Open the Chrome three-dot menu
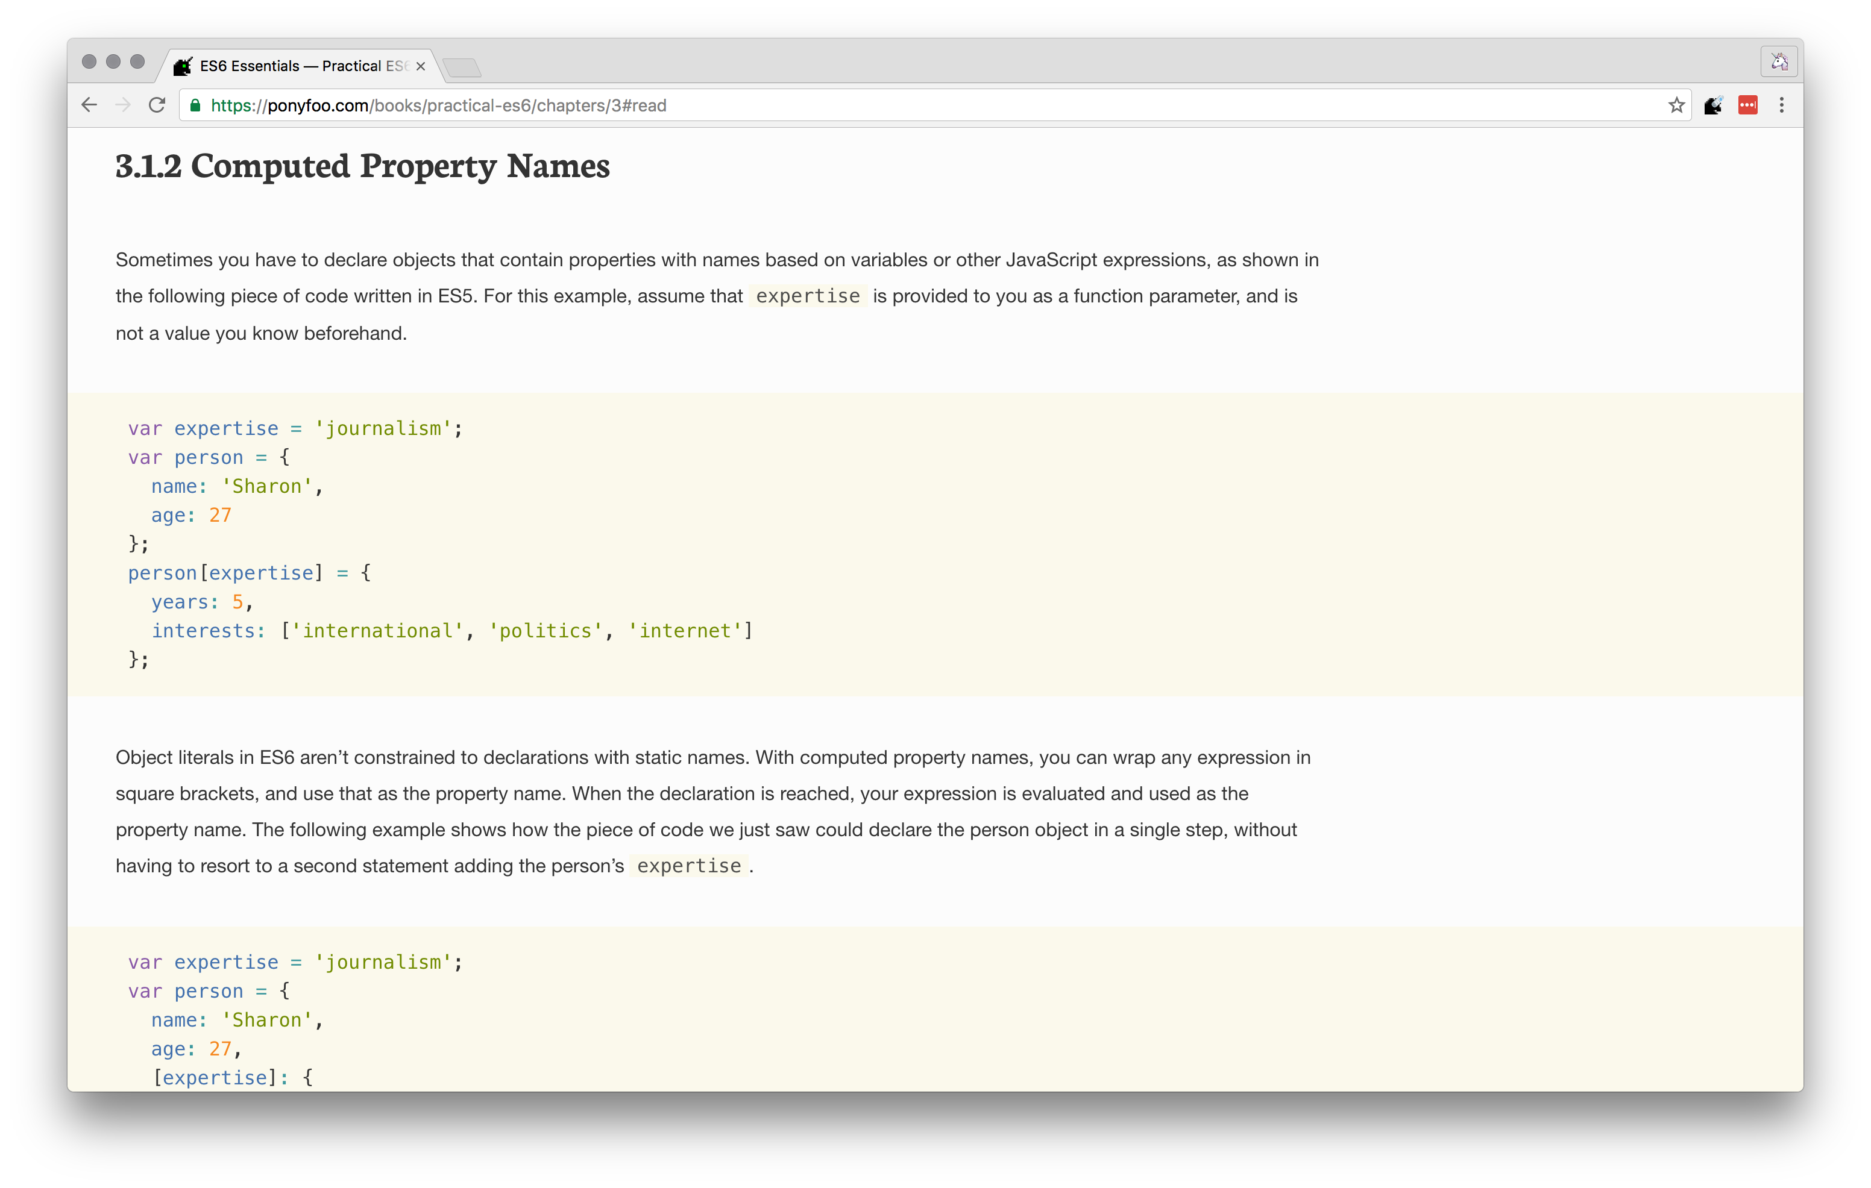The image size is (1871, 1188). (x=1782, y=105)
